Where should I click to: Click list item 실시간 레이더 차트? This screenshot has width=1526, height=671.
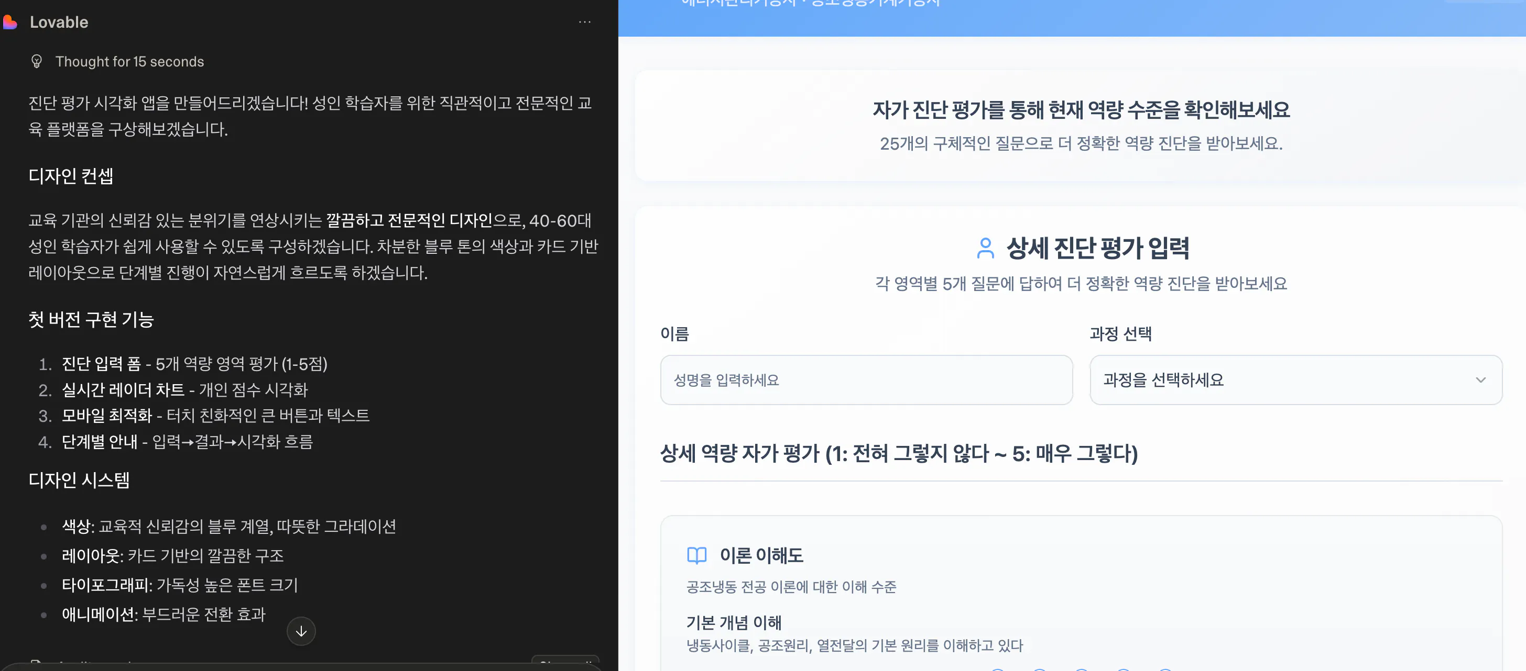coord(185,390)
